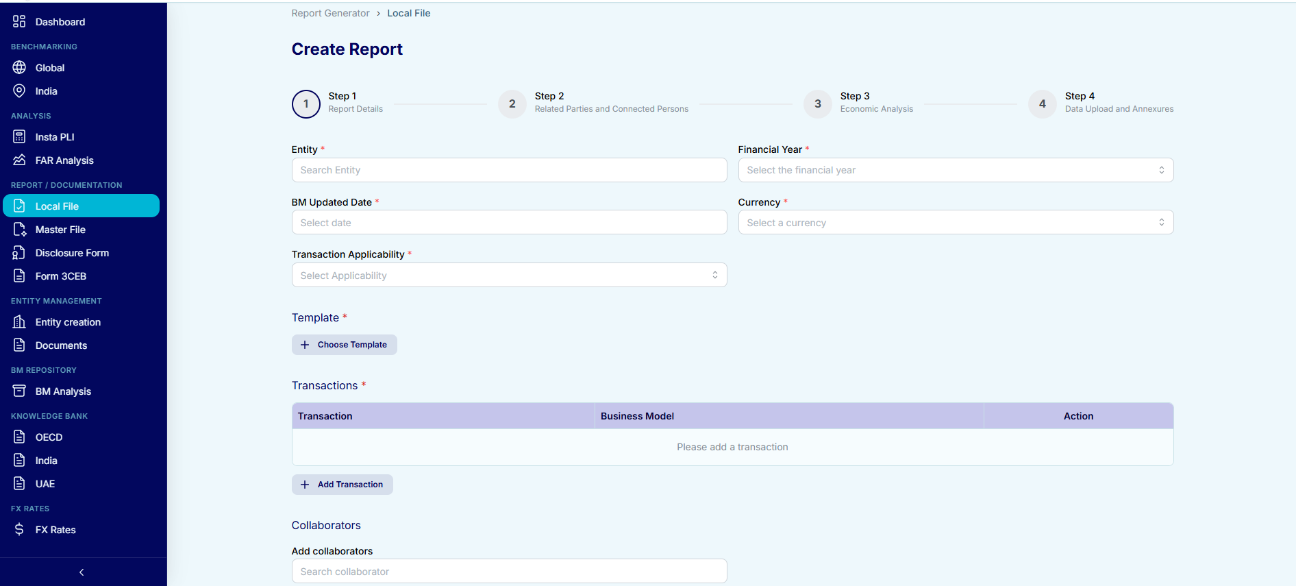Viewport: 1296px width, 586px height.
Task: Click the Step 1 circle
Action: click(x=306, y=104)
